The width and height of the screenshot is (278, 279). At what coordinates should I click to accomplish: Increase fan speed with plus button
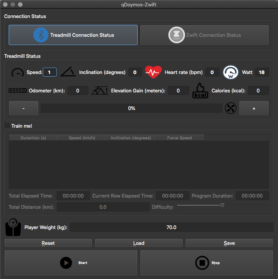point(254,108)
